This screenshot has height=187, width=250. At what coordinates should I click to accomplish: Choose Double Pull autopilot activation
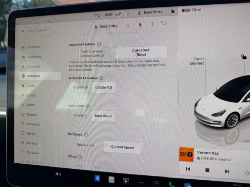click(x=104, y=87)
